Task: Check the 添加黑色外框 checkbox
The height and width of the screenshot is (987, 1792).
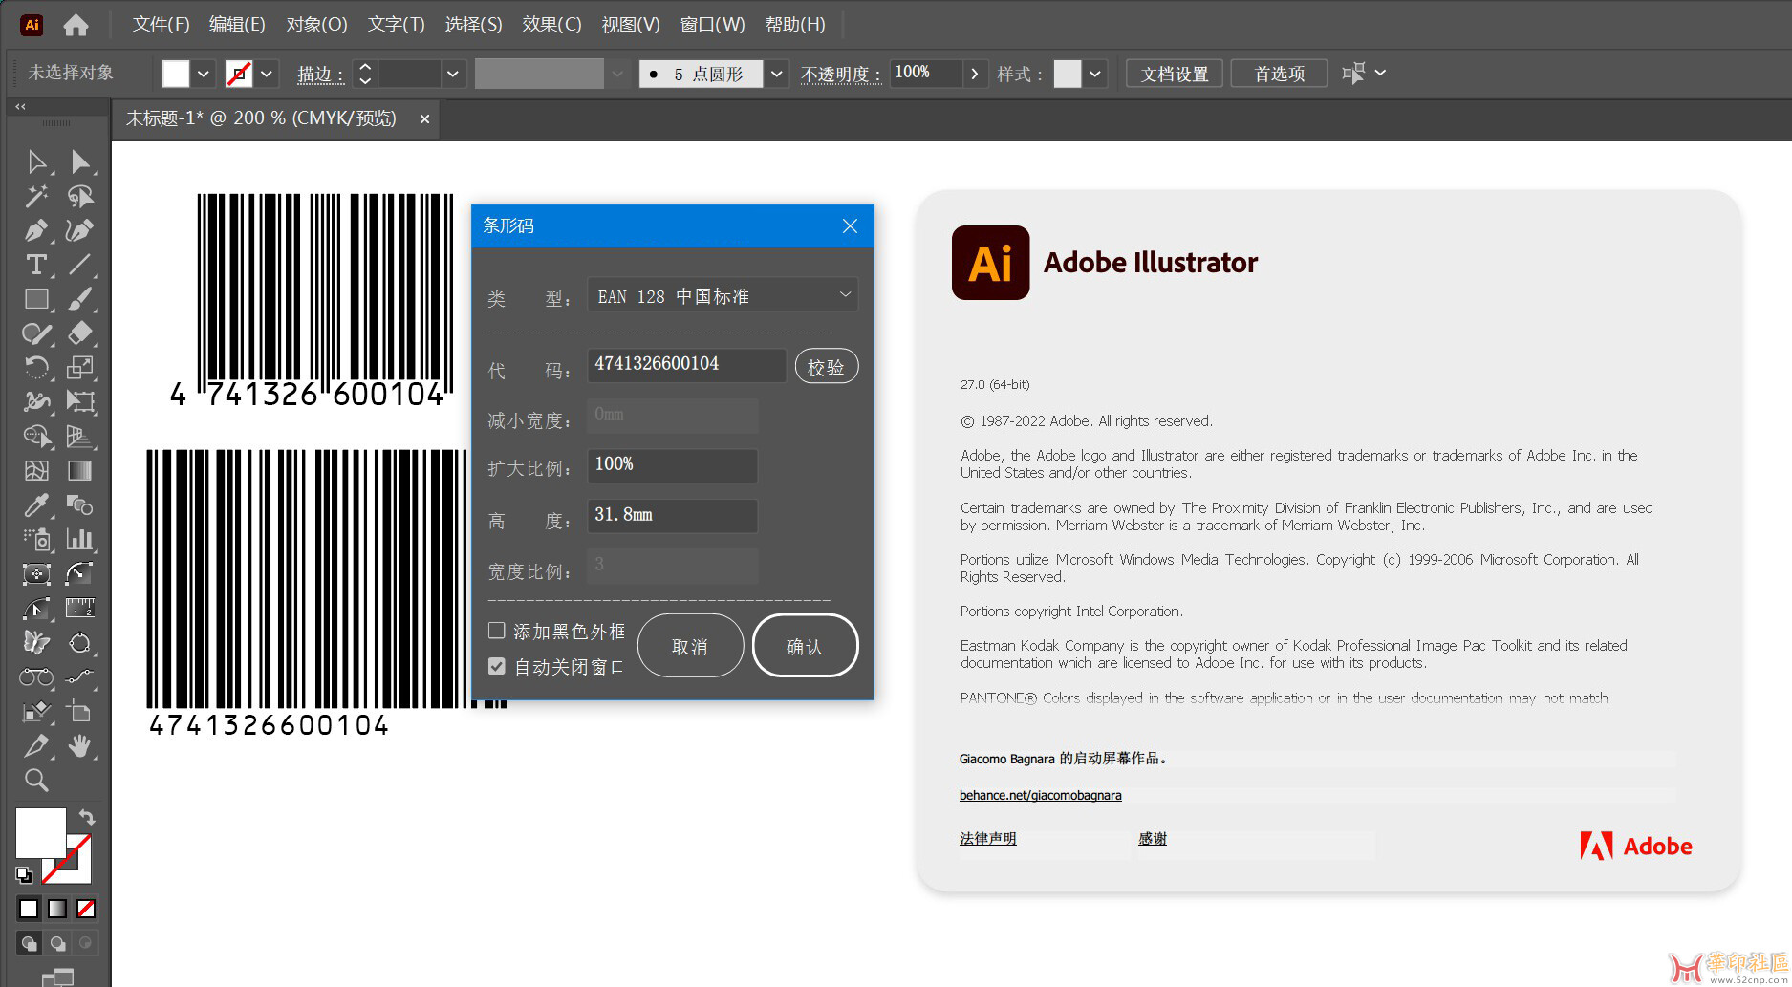Action: 497,631
